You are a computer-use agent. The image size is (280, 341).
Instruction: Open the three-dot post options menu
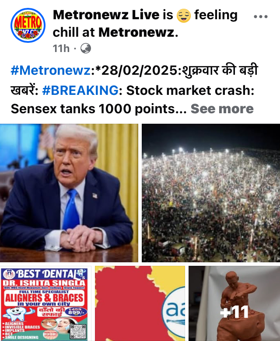click(x=260, y=17)
